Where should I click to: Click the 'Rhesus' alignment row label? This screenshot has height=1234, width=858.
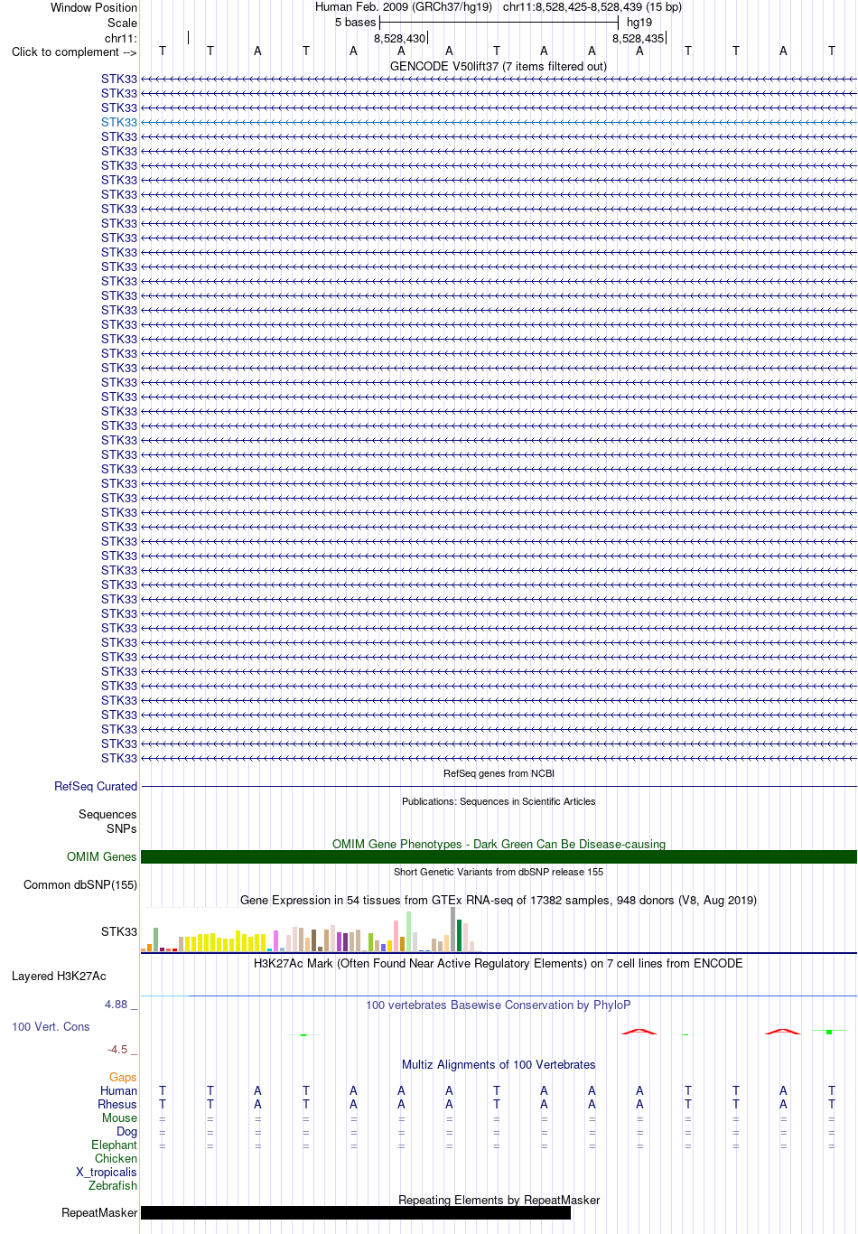coord(117,1104)
